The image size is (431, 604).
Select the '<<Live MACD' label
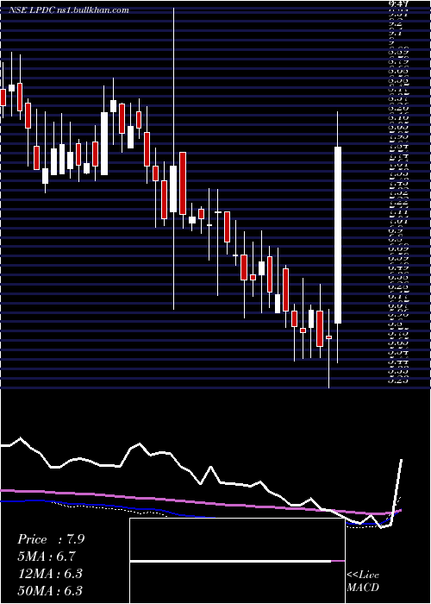tap(363, 582)
